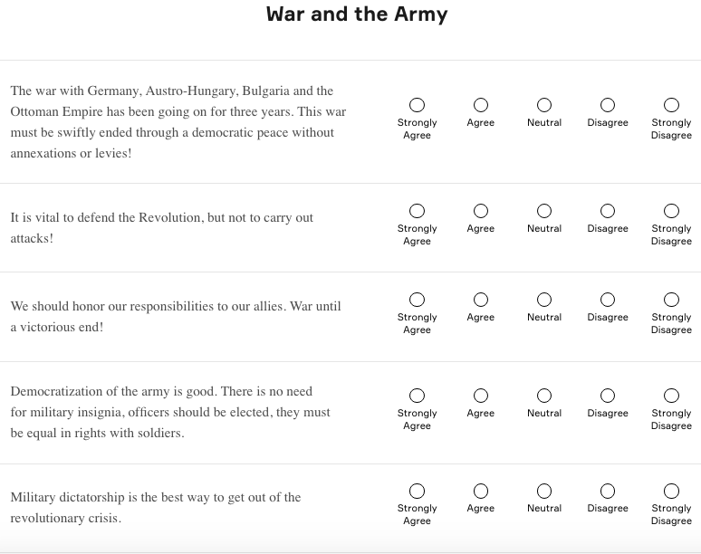This screenshot has width=701, height=554.
Task: Mark Disagree for elected officers statement
Action: (608, 396)
